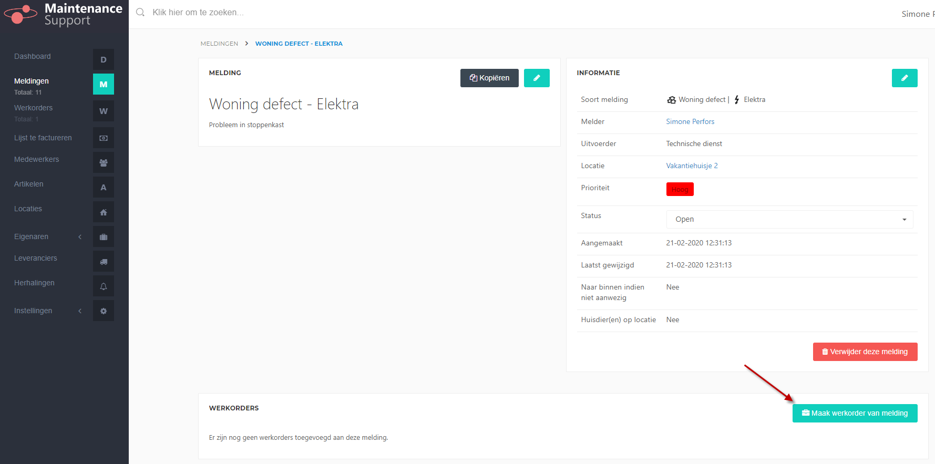The image size is (935, 464).
Task: Click the Werkorders Totaal: 1 count
Action: click(26, 119)
